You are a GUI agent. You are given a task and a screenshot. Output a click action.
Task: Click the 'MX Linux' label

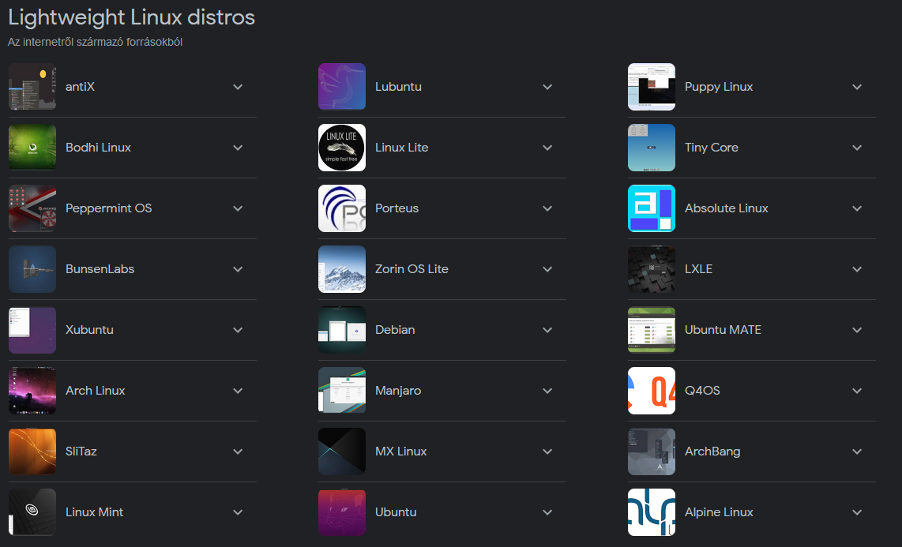(400, 451)
